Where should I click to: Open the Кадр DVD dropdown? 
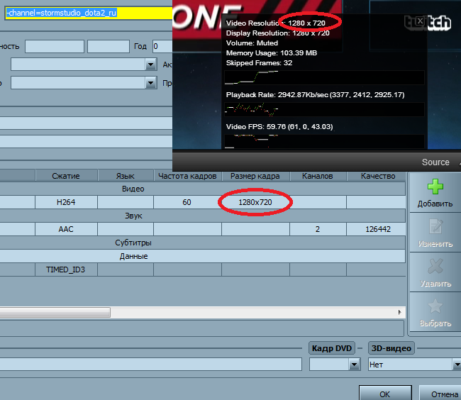[x=354, y=365]
